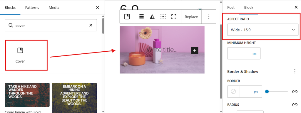Open block toolbar more options menu

209,17
